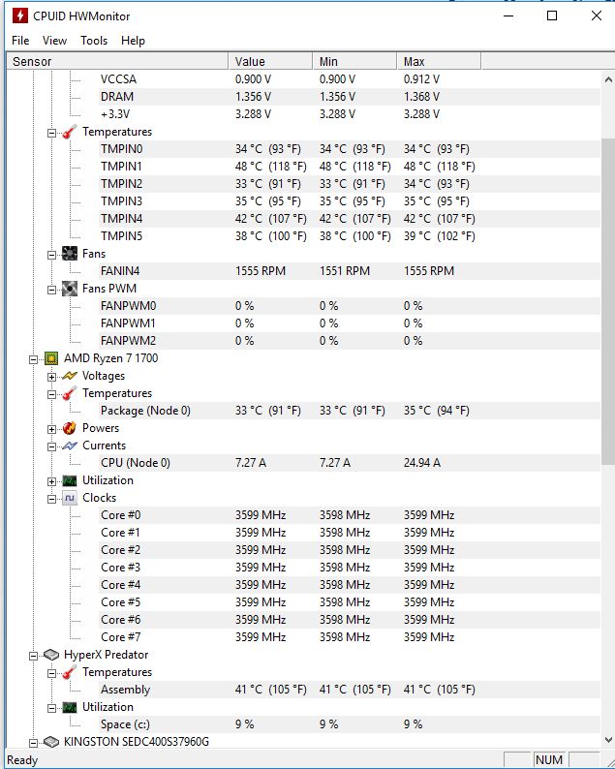Click the Currents wave icon

70,446
